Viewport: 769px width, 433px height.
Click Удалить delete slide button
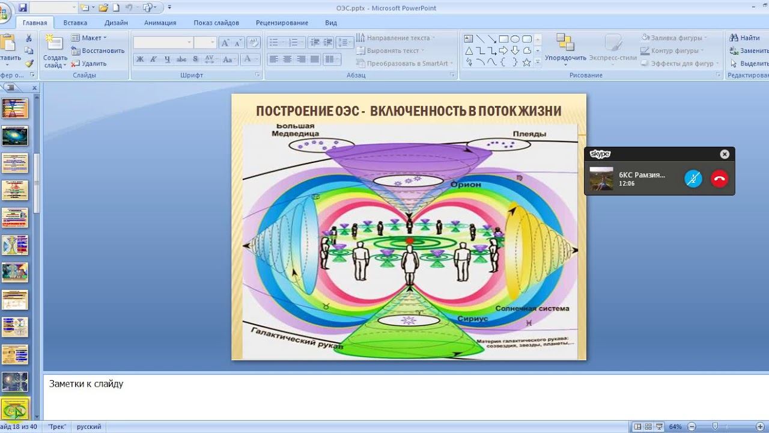point(89,63)
